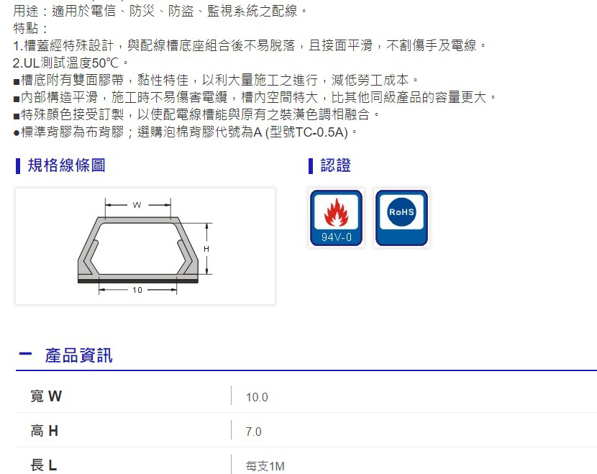Click the 產品資訊 section heading

78,355
